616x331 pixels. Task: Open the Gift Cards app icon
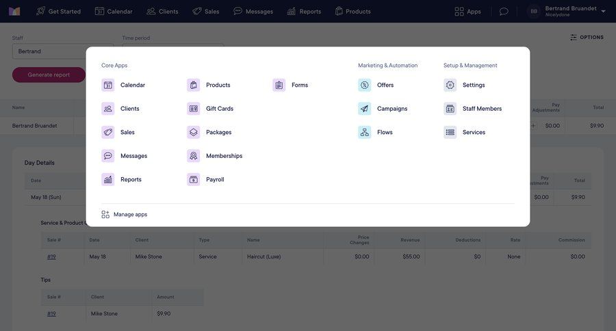[x=193, y=108]
